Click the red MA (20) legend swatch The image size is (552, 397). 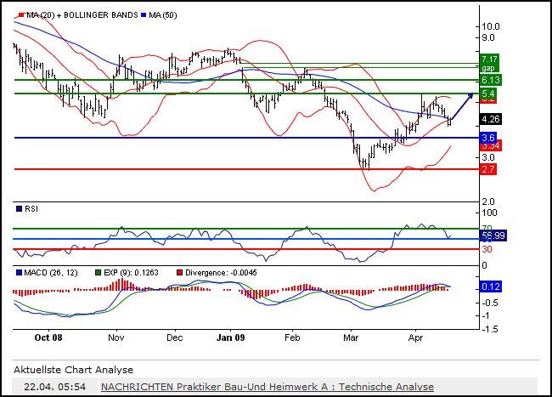(x=19, y=14)
